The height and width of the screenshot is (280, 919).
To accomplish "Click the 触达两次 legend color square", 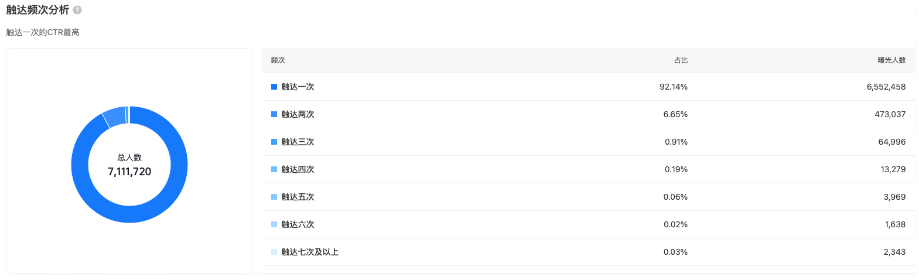I will click(x=274, y=114).
